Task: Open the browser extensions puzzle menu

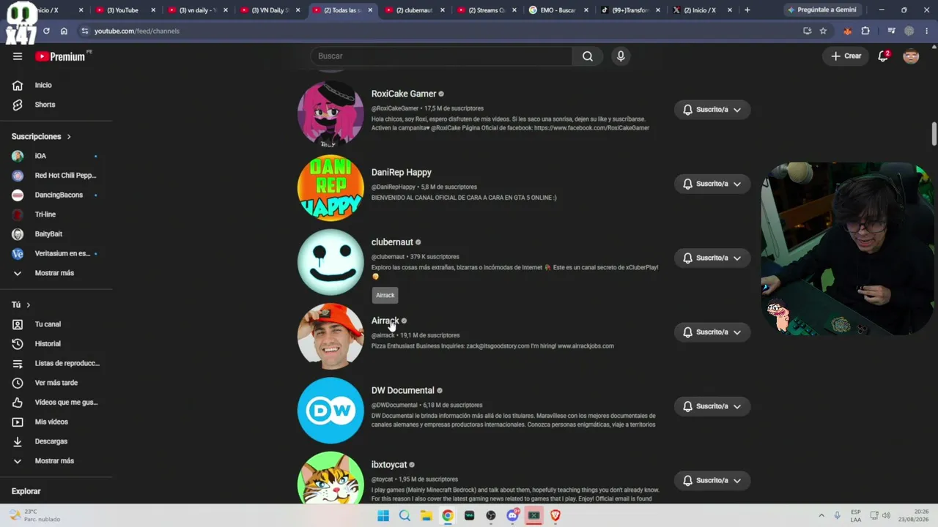Action: [865, 31]
